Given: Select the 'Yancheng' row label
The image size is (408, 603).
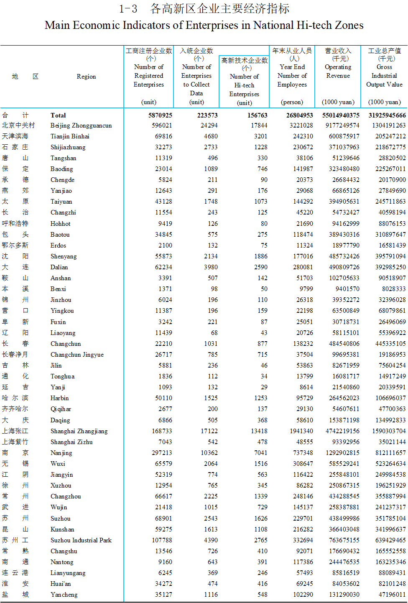Looking at the screenshot, I should click(64, 595).
